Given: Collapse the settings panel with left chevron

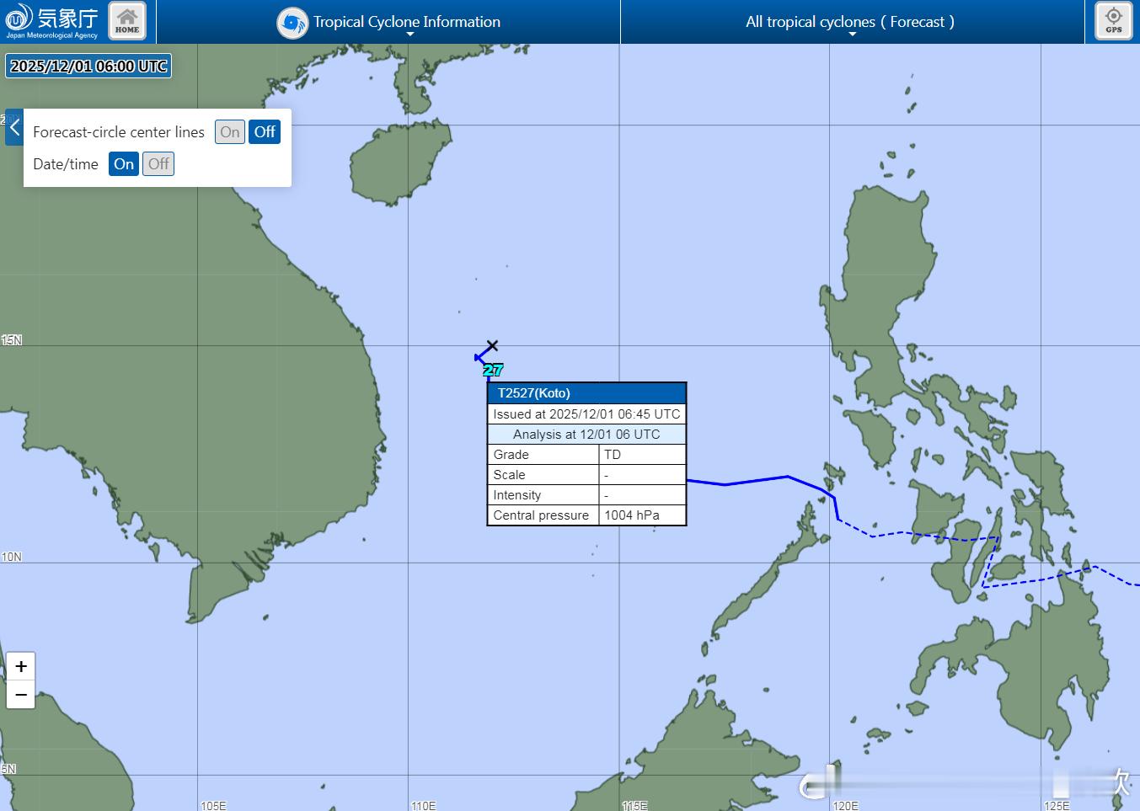Looking at the screenshot, I should pyautogui.click(x=14, y=127).
